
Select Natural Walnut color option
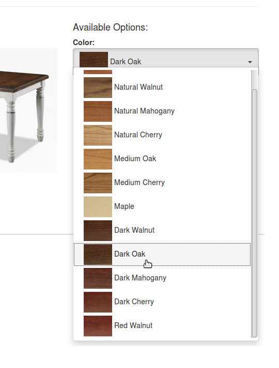pos(162,87)
